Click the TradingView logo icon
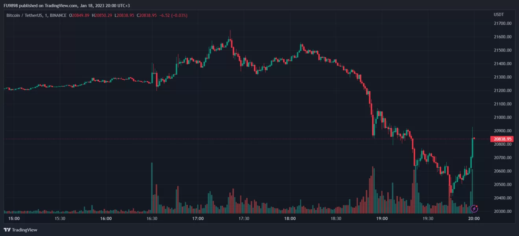The height and width of the screenshot is (236, 519). pos(7,230)
